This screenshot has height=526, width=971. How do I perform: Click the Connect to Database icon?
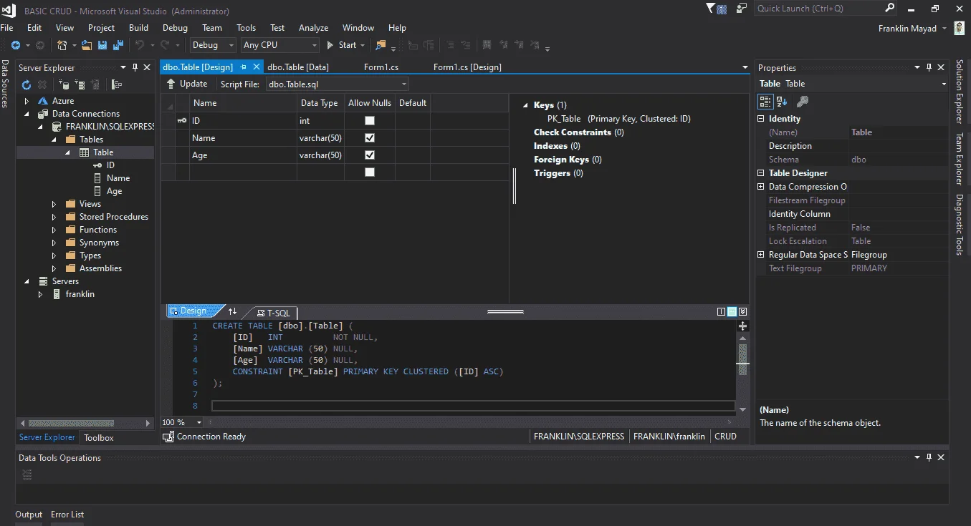point(64,84)
